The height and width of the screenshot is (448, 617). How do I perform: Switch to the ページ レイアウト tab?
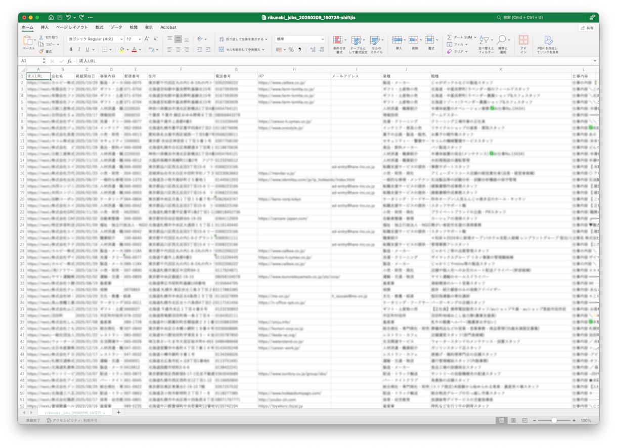[x=72, y=27]
